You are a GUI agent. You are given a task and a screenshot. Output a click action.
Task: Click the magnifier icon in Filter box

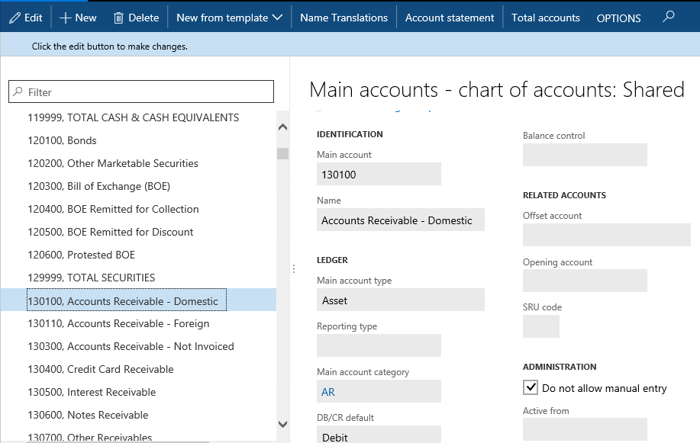click(18, 92)
